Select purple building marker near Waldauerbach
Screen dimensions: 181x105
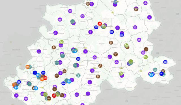60,19
